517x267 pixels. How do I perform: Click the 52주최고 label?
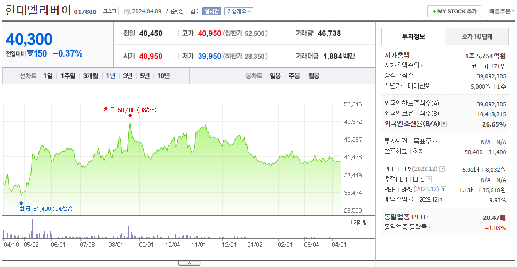click(395, 151)
